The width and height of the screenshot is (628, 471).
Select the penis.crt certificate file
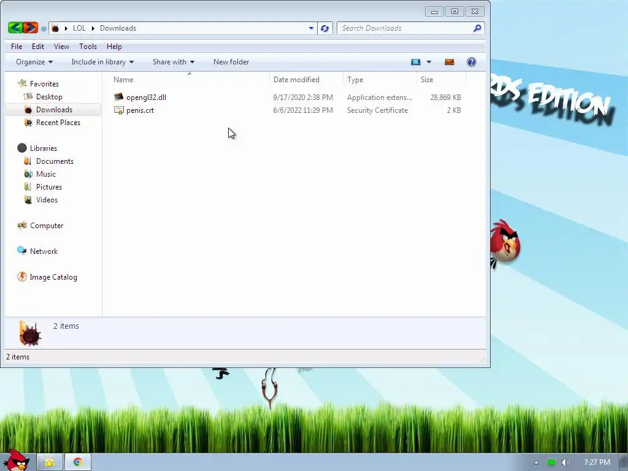140,110
